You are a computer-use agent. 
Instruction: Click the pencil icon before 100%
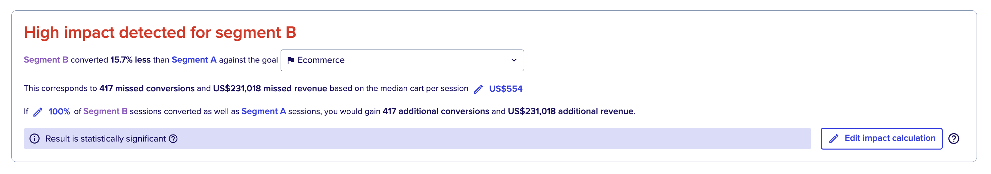38,112
